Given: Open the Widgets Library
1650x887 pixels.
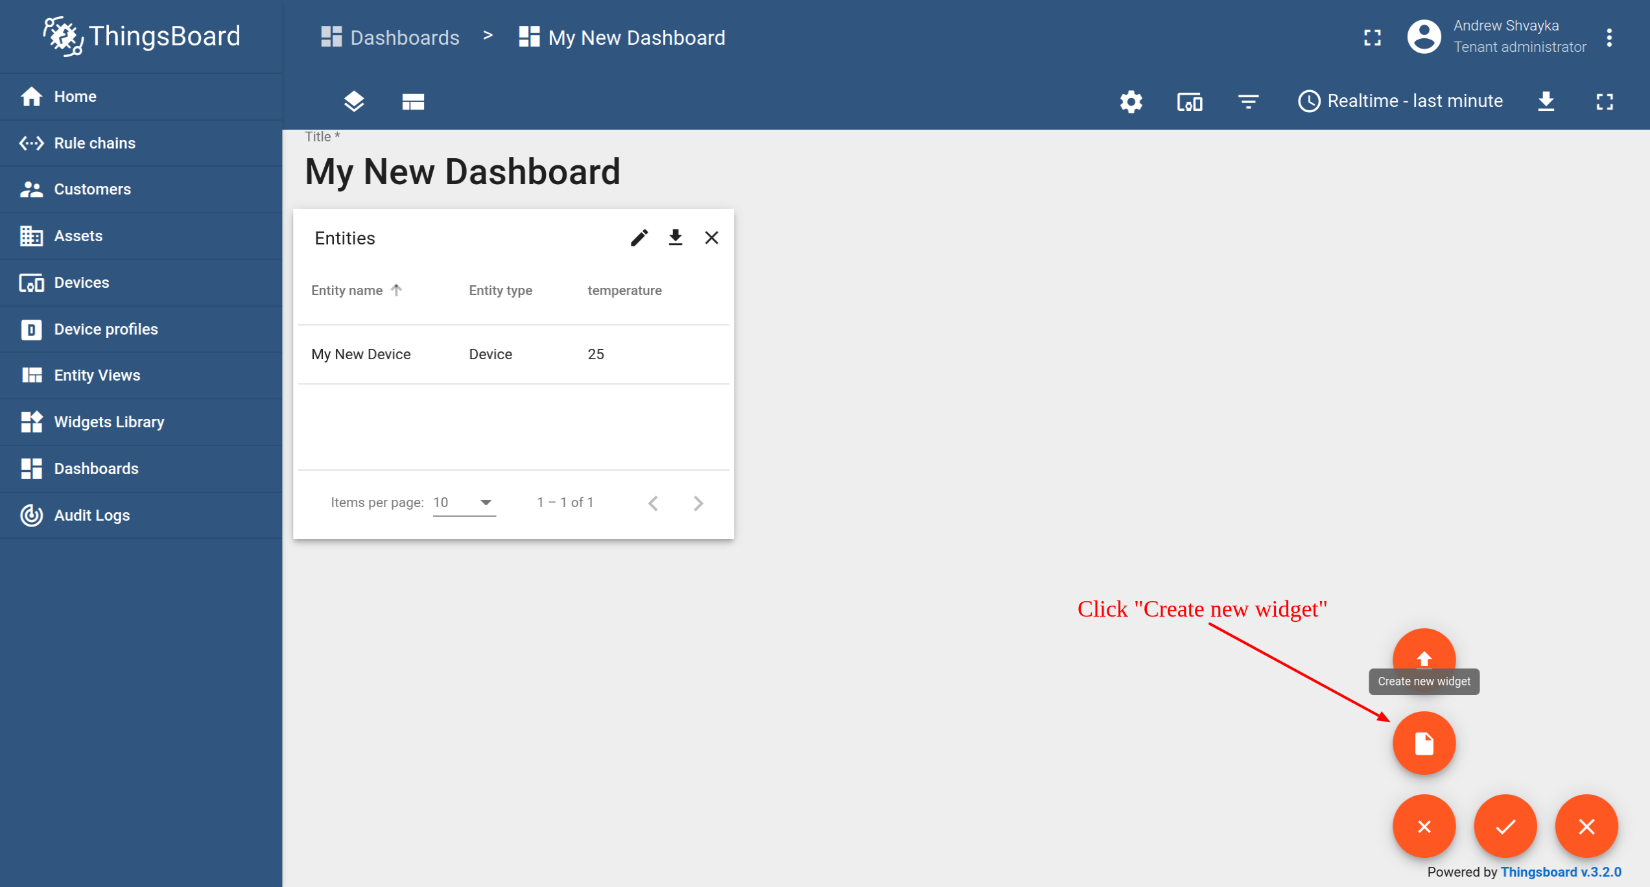Looking at the screenshot, I should click(141, 422).
